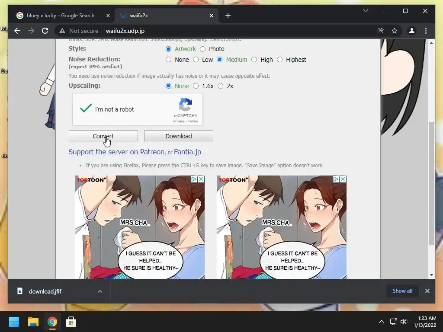Click the page vertical scrollbar thumb
The image size is (443, 332).
431,183
